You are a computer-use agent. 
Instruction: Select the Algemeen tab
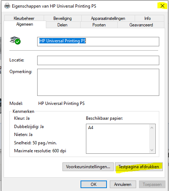pos(25,24)
